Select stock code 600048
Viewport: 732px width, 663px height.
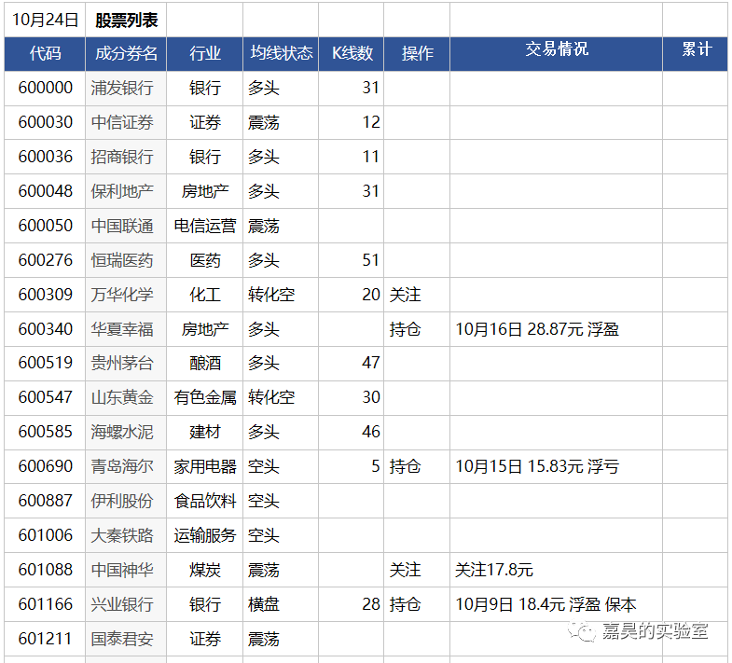tap(45, 191)
